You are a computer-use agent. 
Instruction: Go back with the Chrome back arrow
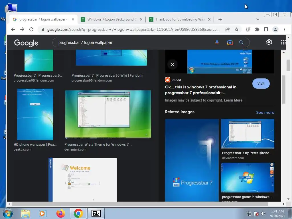[x=13, y=29]
